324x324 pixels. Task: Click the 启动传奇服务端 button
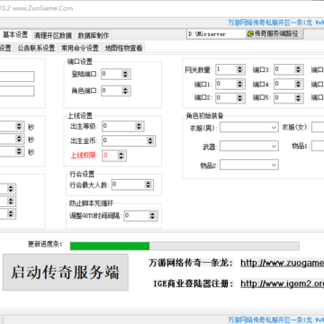pyautogui.click(x=66, y=272)
